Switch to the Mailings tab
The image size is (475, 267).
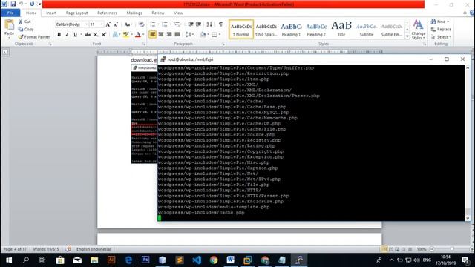pyautogui.click(x=134, y=13)
